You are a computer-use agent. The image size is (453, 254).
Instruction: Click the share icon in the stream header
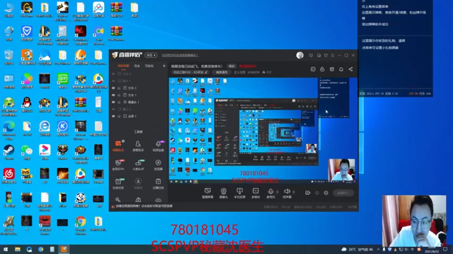click(x=351, y=69)
